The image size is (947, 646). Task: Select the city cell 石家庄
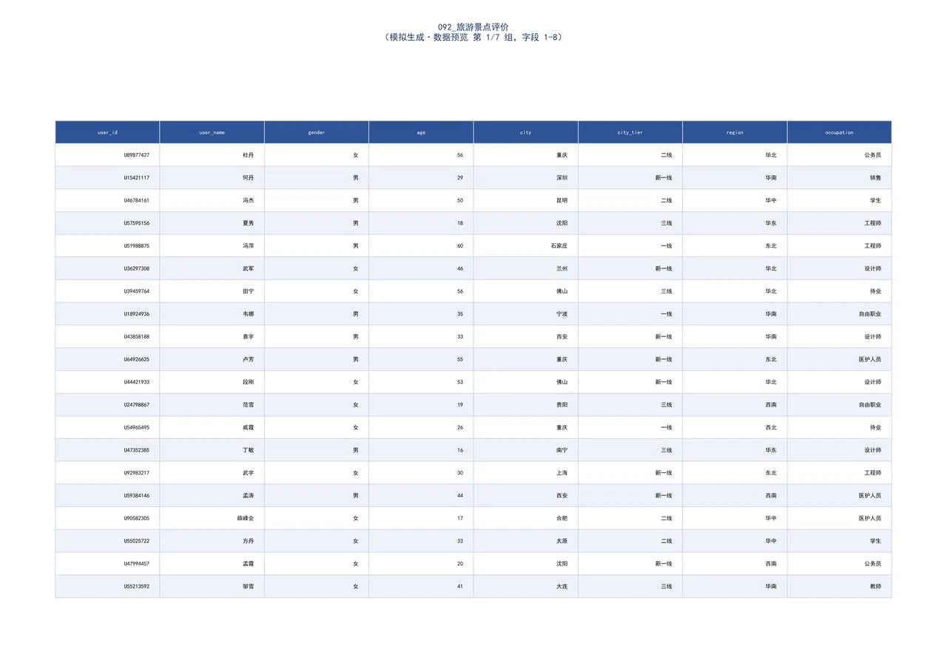coord(526,246)
